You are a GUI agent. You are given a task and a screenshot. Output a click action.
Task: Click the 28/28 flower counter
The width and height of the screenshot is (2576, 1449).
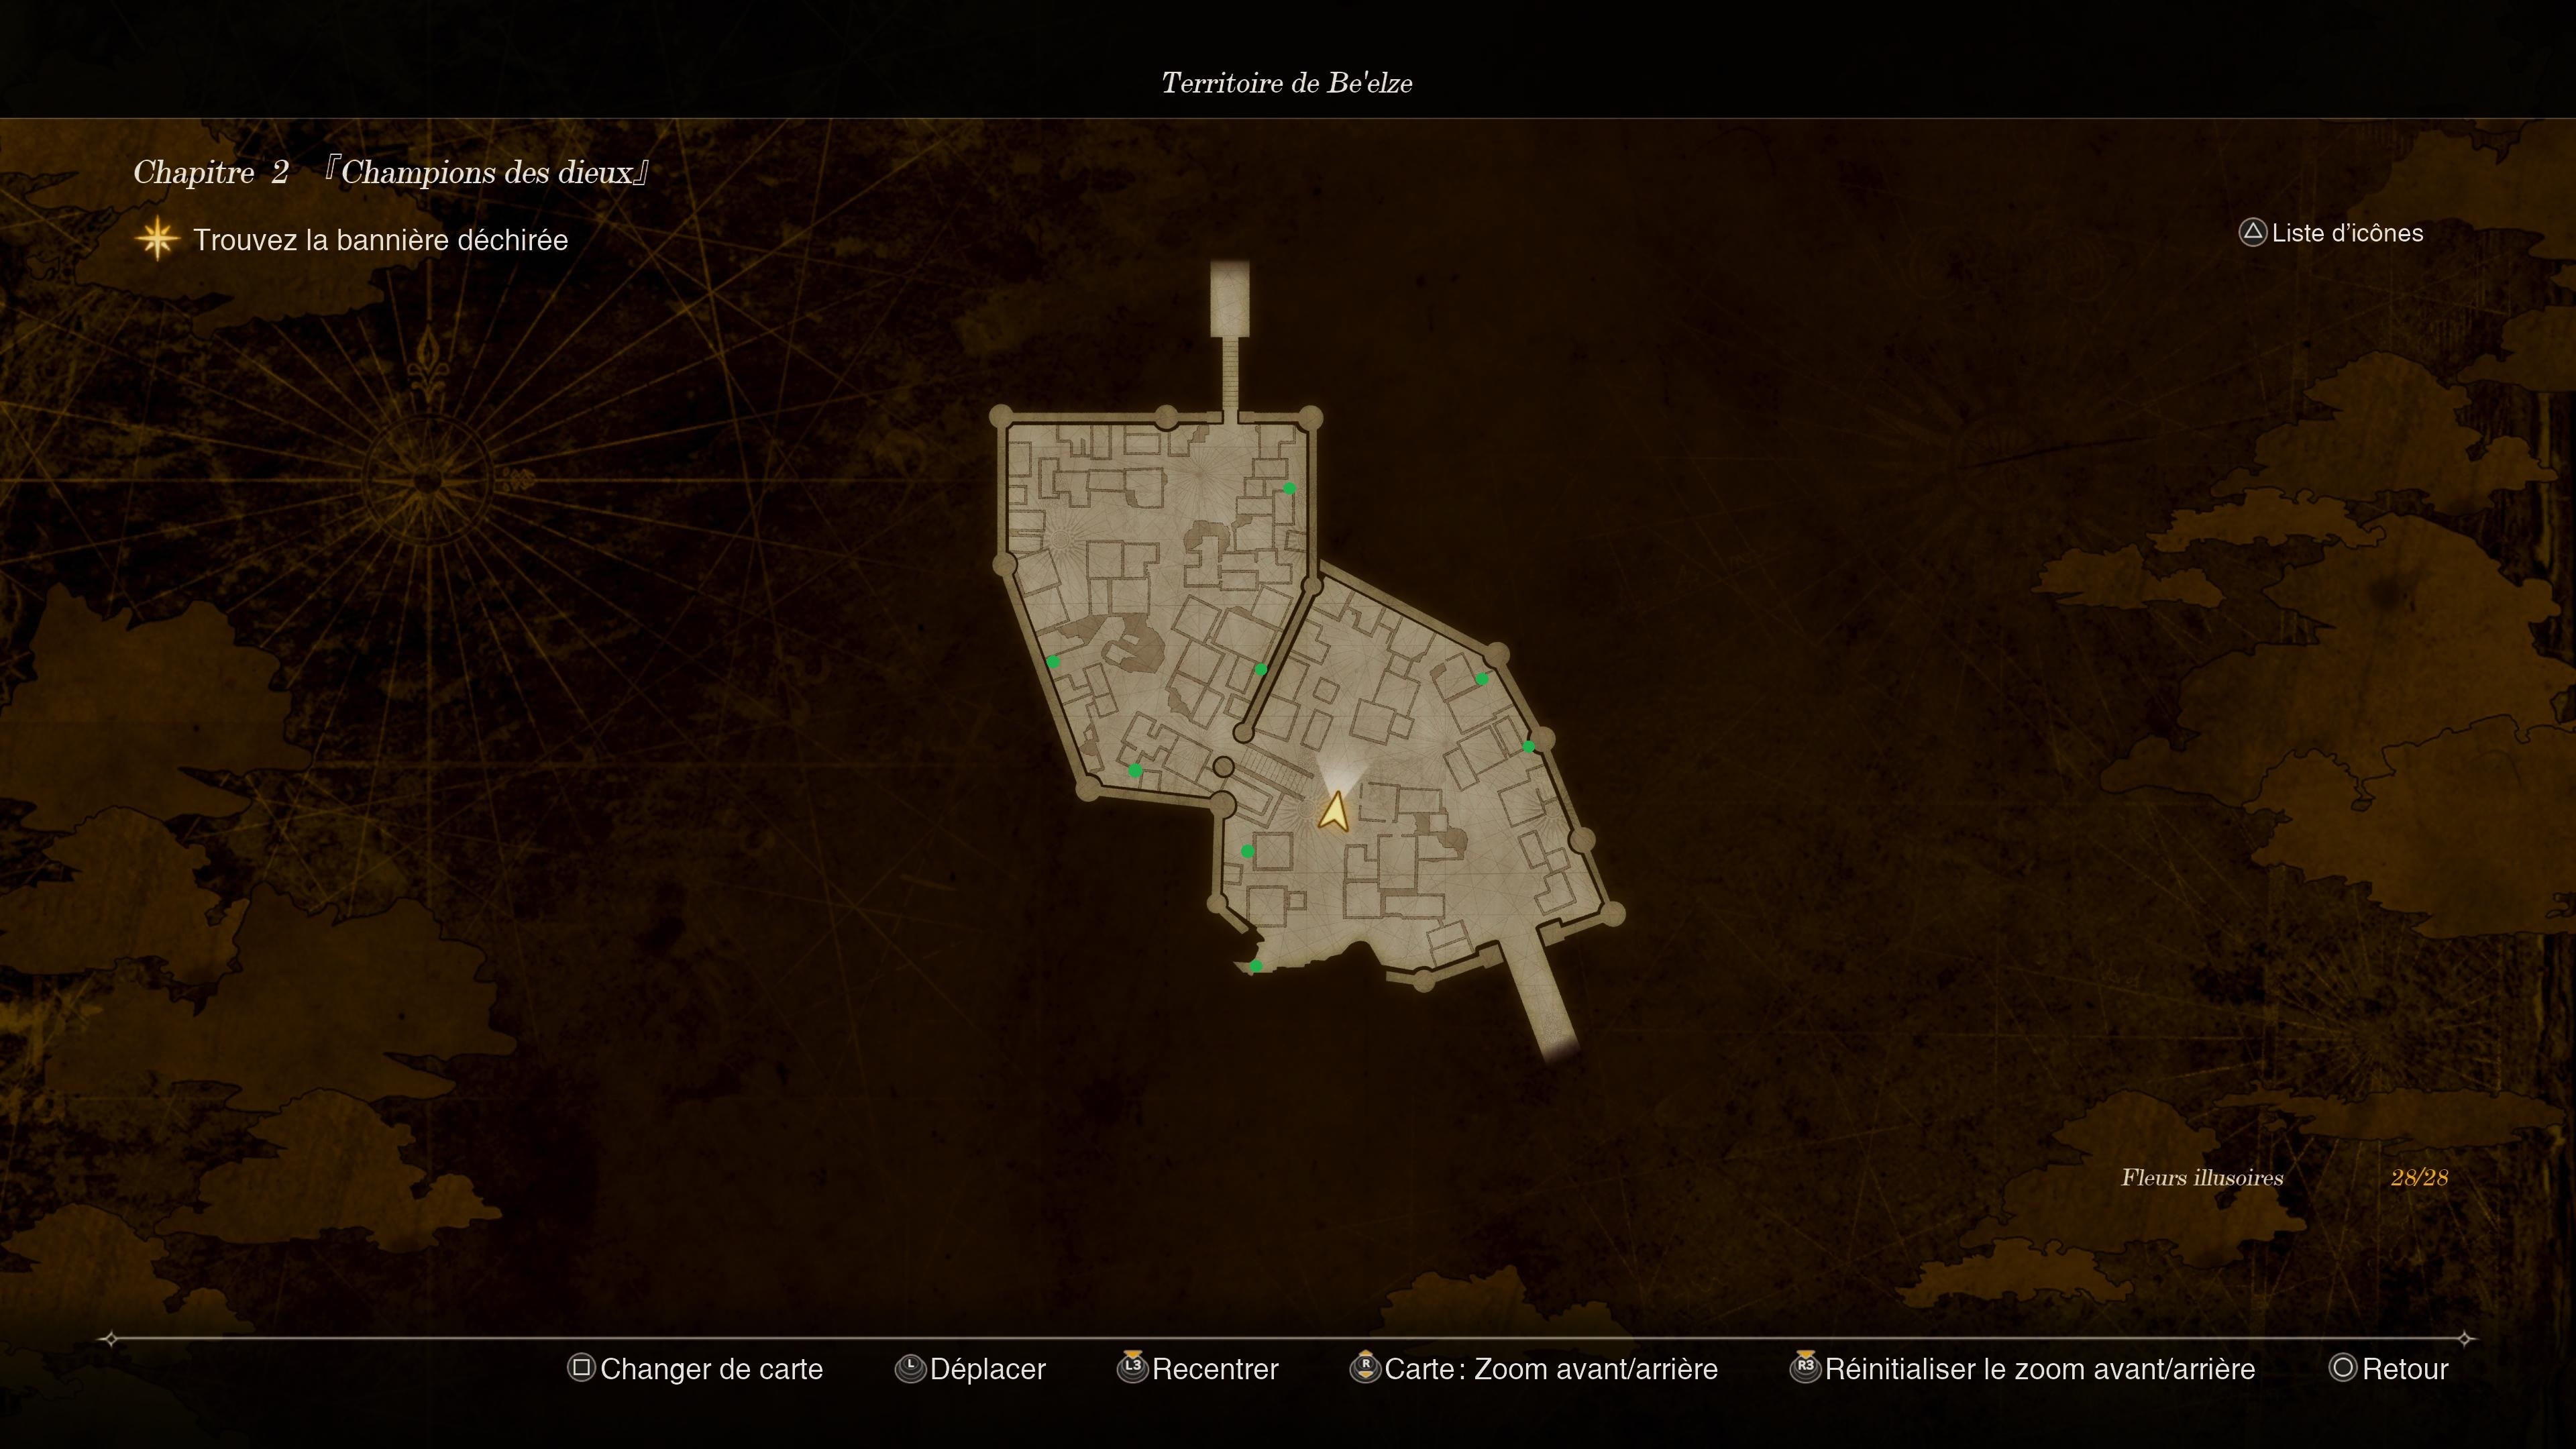tap(2419, 1178)
